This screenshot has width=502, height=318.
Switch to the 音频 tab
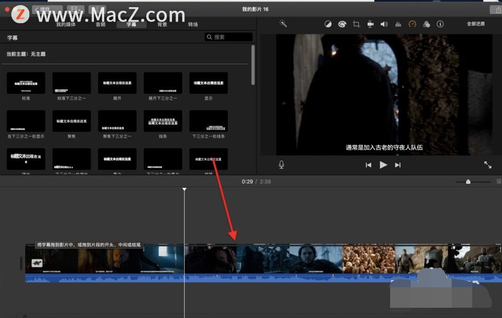pyautogui.click(x=101, y=24)
